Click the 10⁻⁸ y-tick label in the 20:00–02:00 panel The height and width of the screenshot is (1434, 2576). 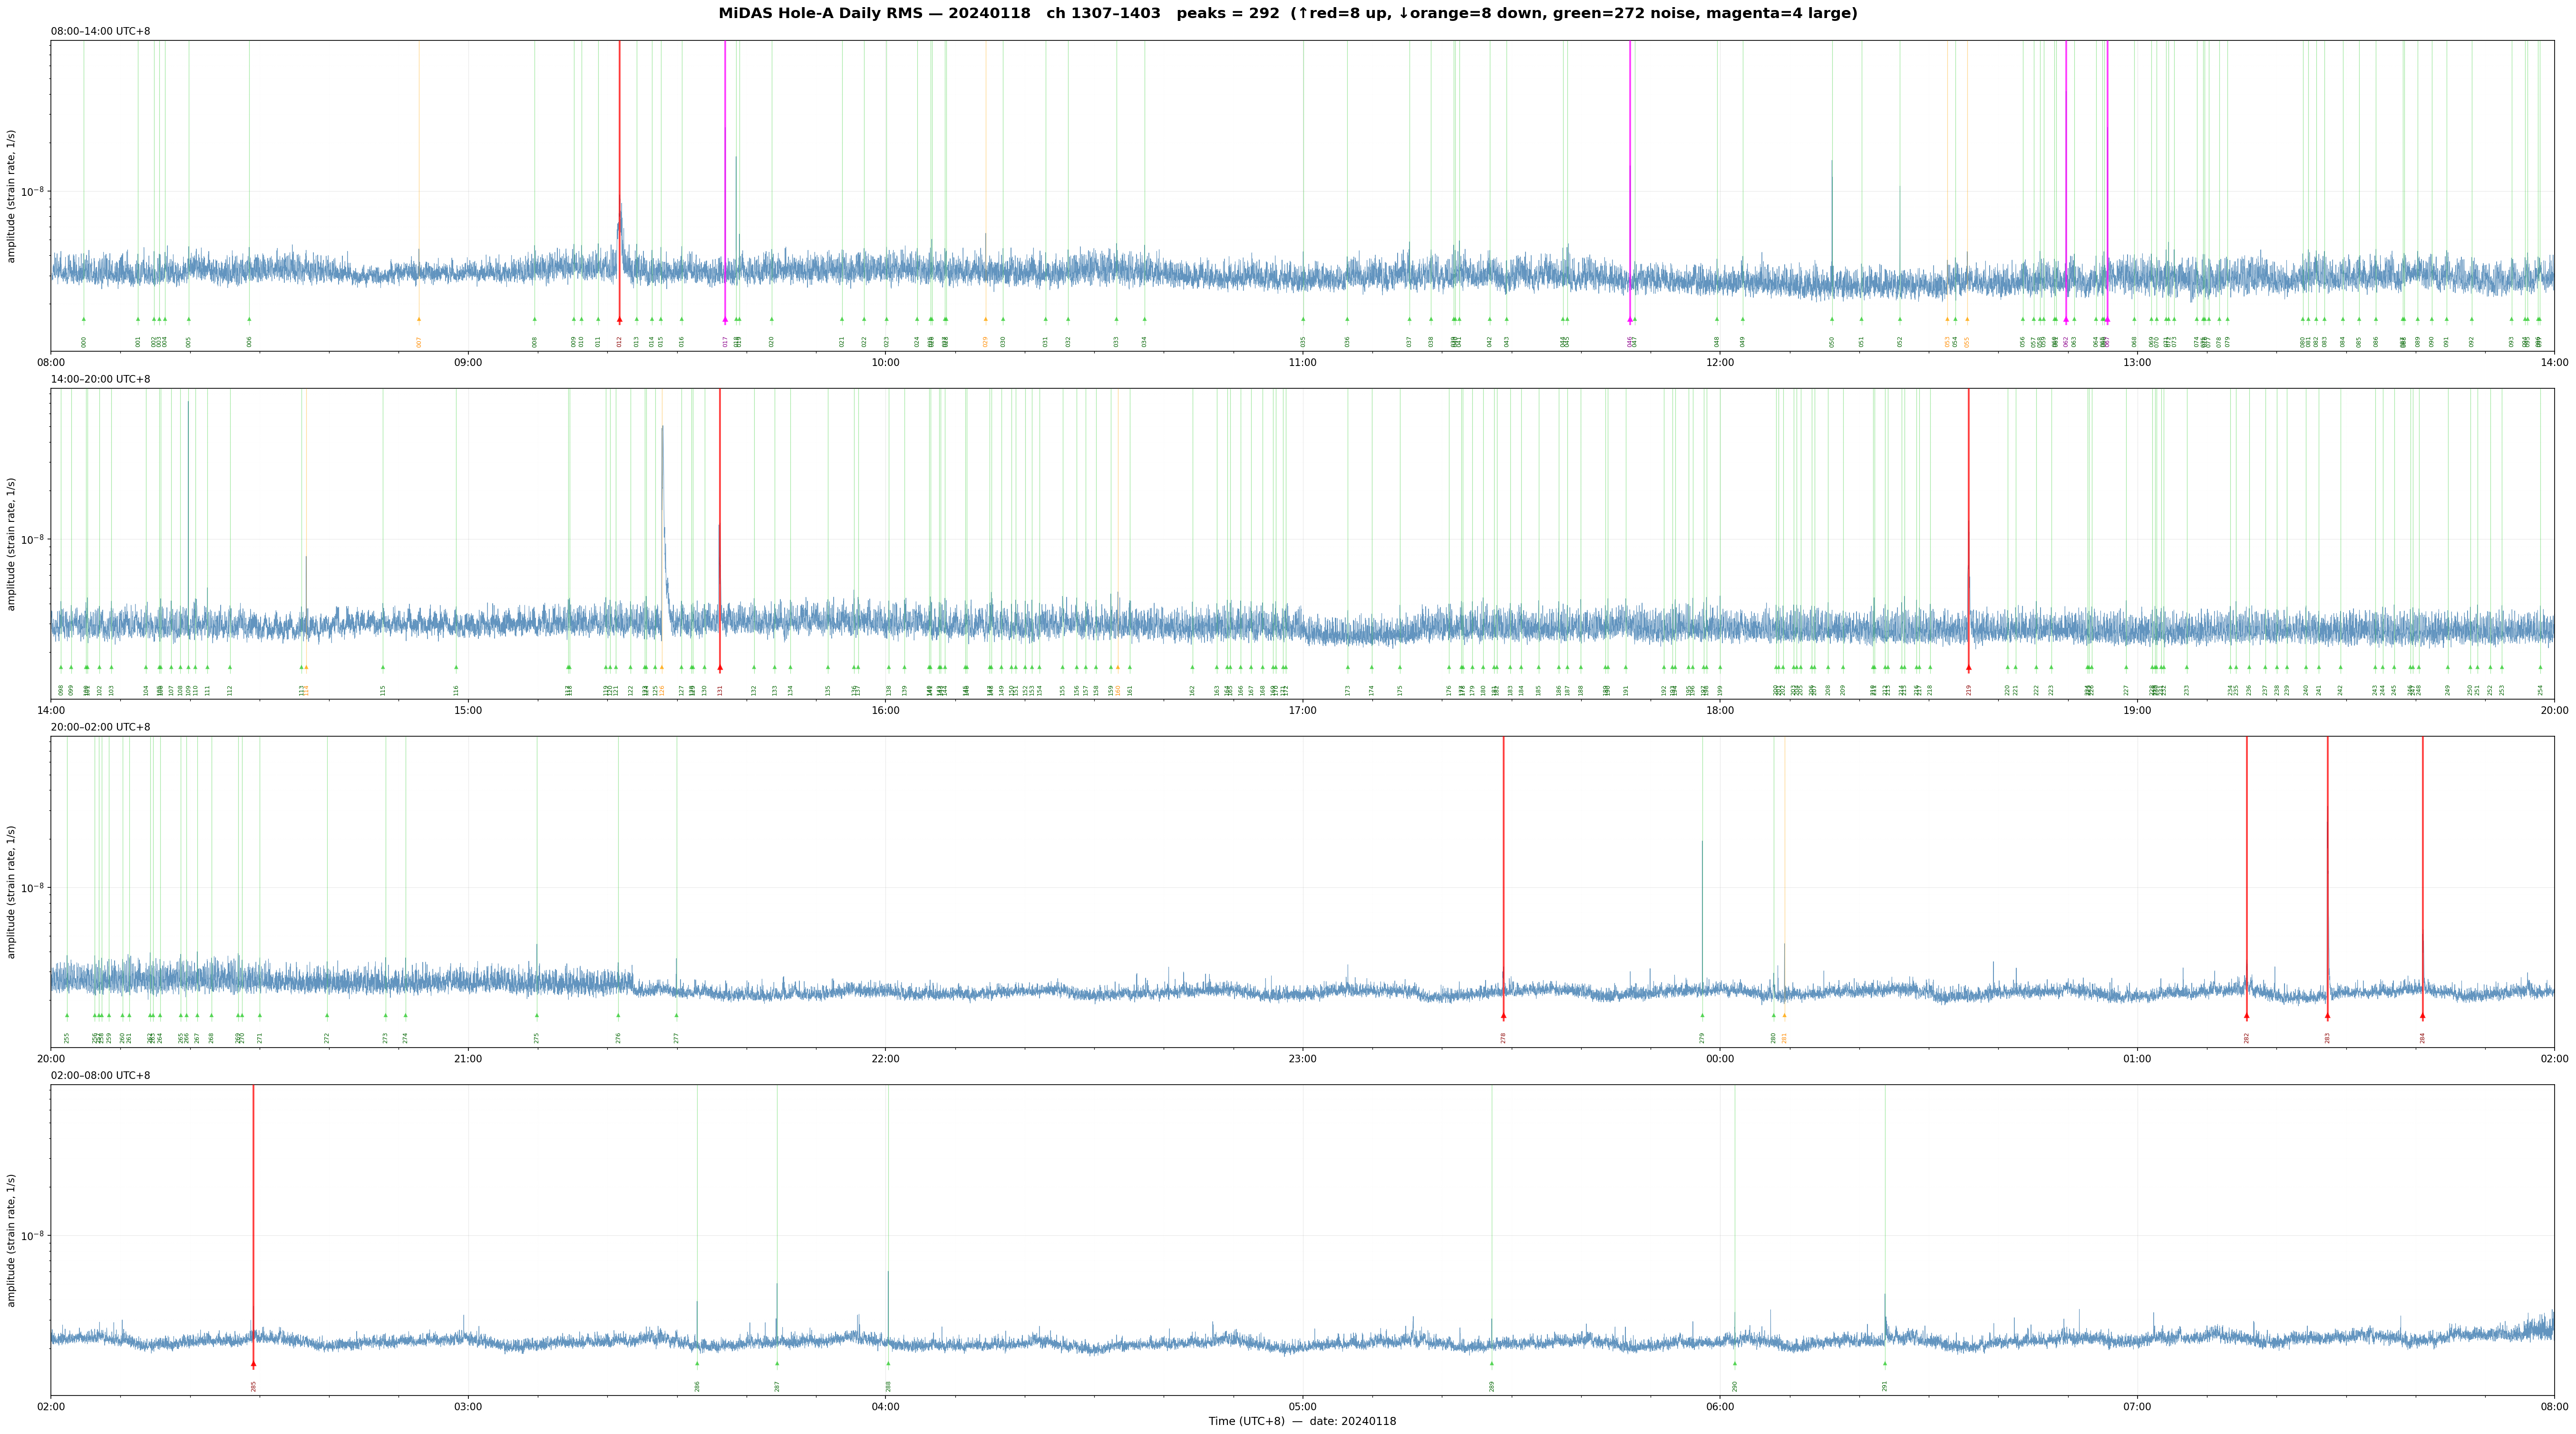click(34, 887)
